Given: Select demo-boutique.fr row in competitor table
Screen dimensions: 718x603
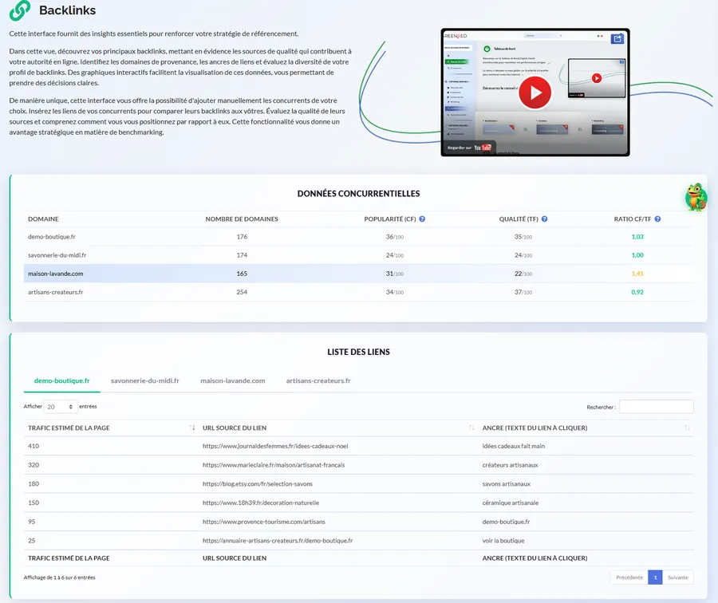Looking at the screenshot, I should 358,237.
